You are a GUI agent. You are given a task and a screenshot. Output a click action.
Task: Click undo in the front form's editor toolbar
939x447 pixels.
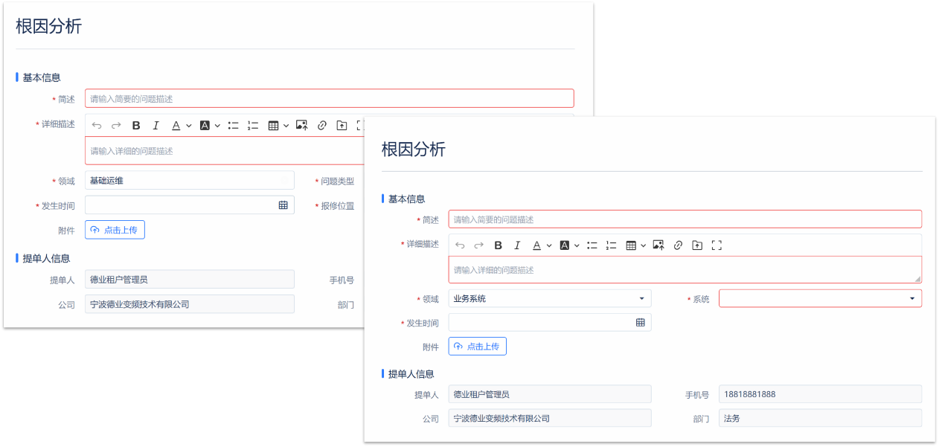(x=460, y=245)
